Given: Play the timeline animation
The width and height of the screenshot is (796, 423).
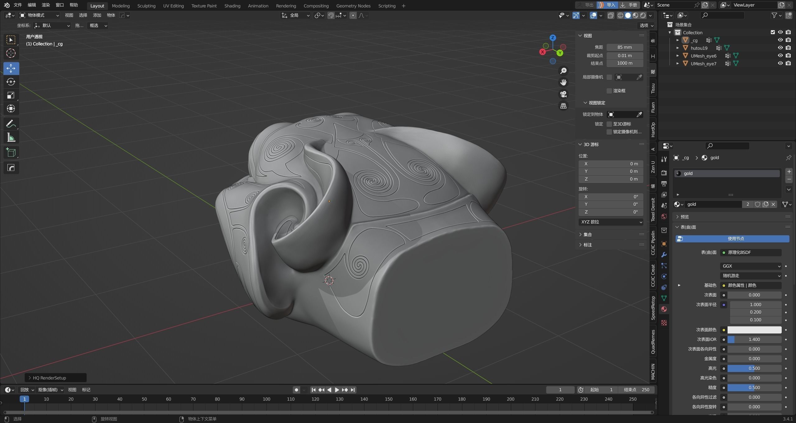Looking at the screenshot, I should click(337, 390).
